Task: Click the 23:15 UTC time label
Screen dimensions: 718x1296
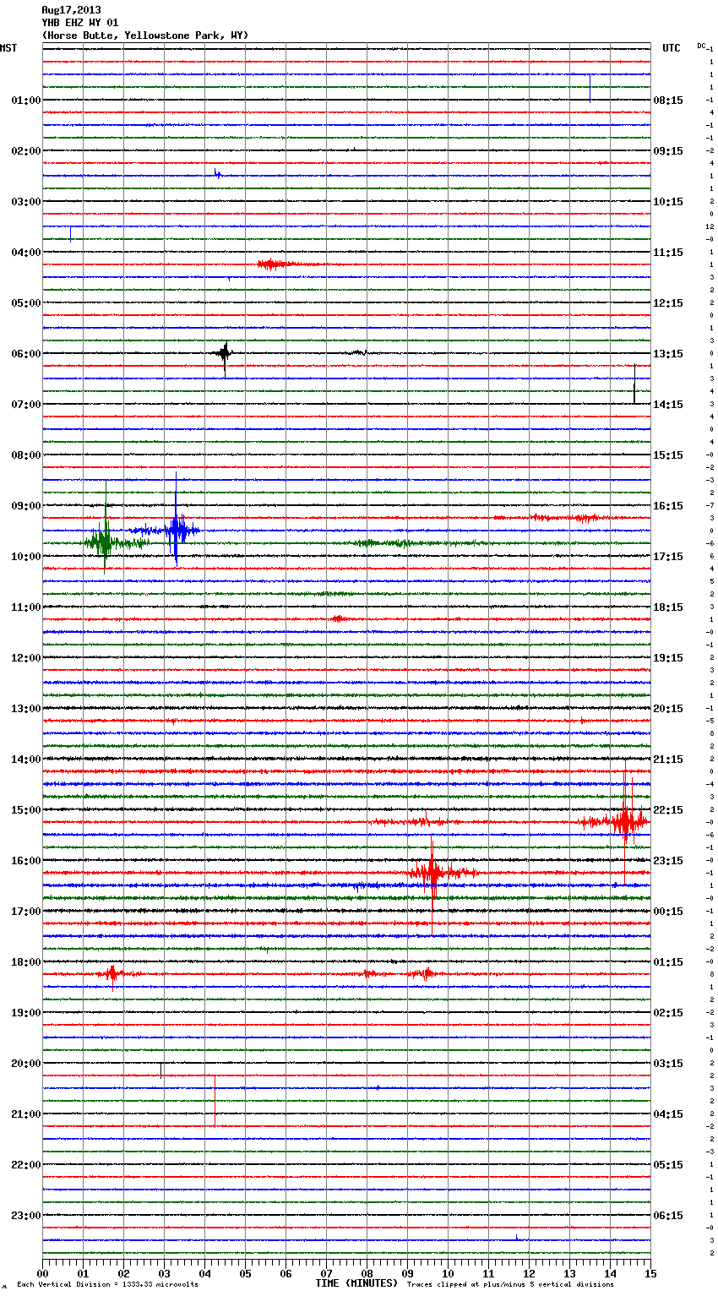Action: point(668,861)
